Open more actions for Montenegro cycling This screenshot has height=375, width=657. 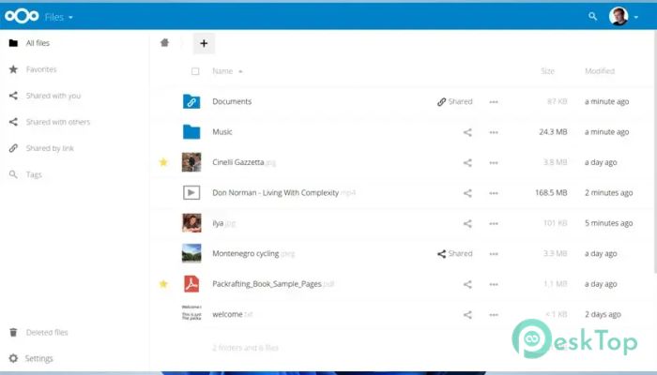pyautogui.click(x=494, y=254)
